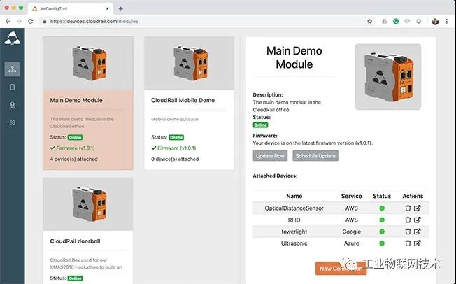Click the Azure service cell
Image resolution: width=456 pixels, height=284 pixels.
(351, 243)
